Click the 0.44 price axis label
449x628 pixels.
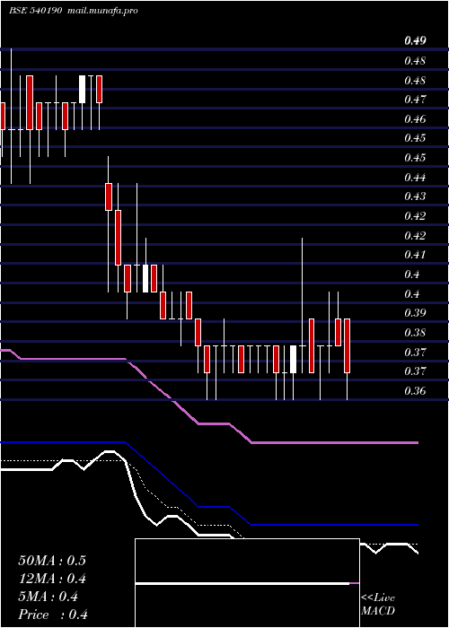click(415, 177)
